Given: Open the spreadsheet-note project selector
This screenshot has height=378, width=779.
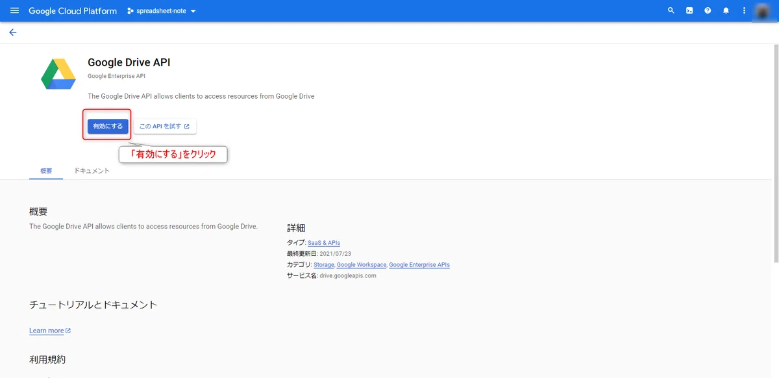Looking at the screenshot, I should tap(162, 11).
